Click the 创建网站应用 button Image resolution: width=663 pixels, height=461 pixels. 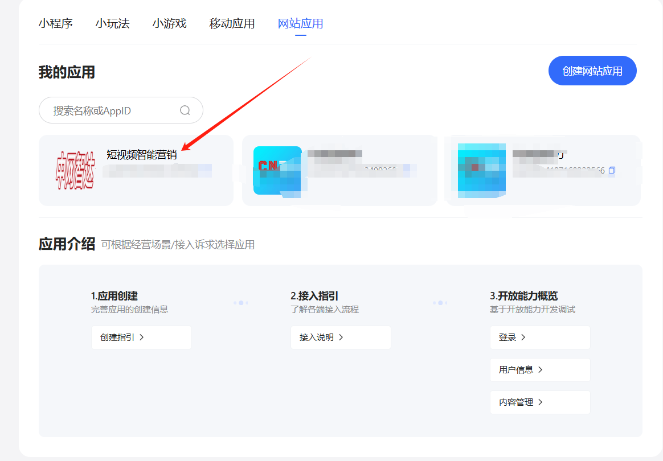(x=592, y=71)
